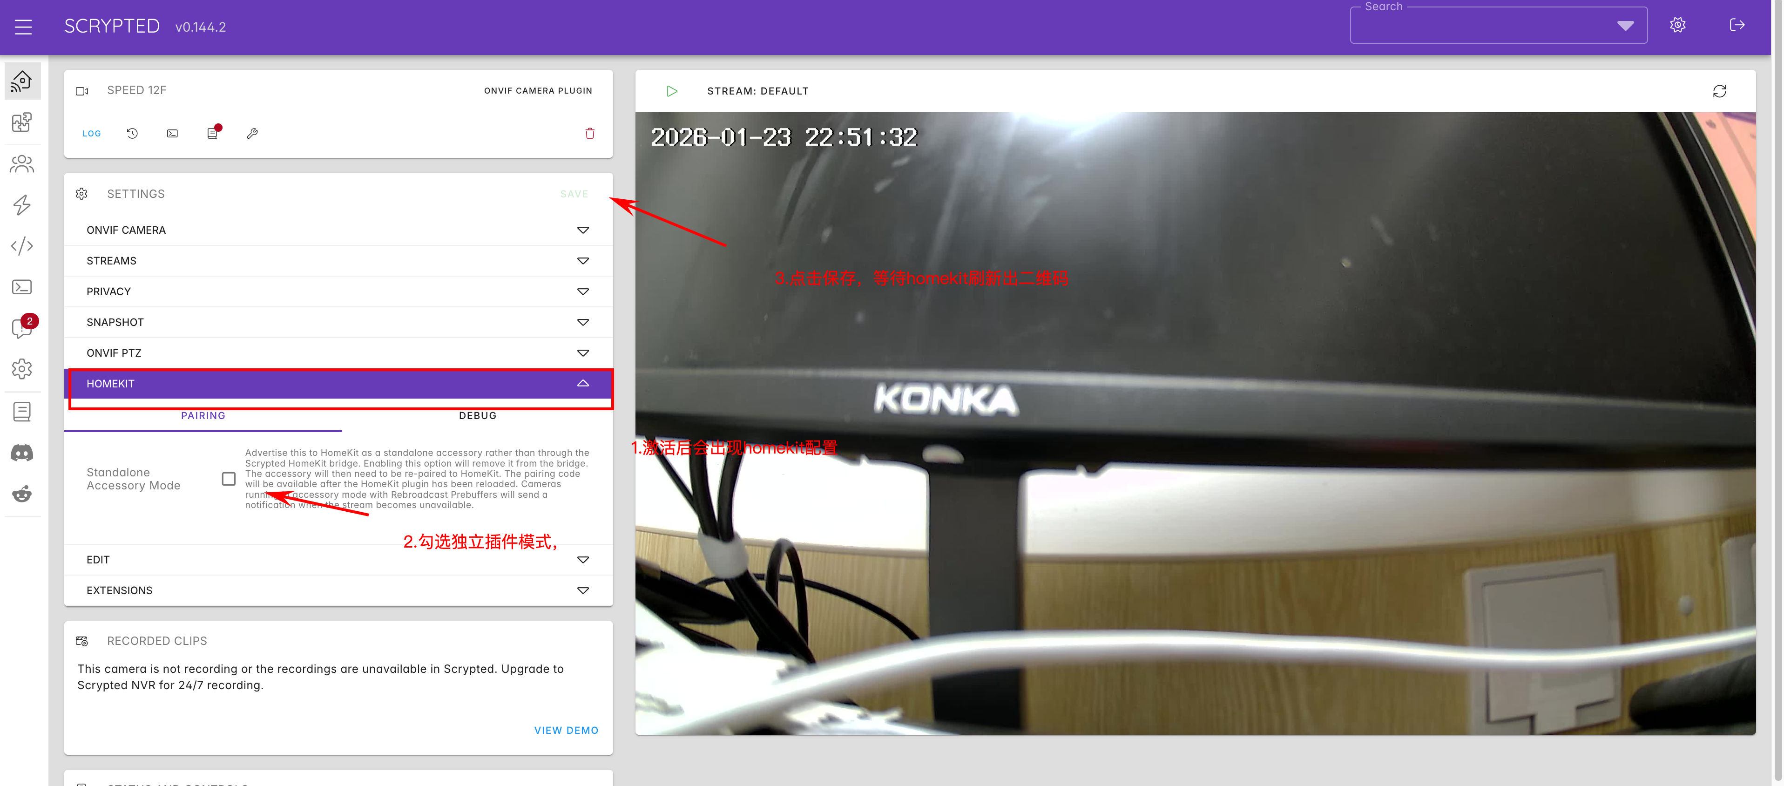Image resolution: width=1784 pixels, height=786 pixels.
Task: Refresh the default stream view
Action: tap(1719, 91)
